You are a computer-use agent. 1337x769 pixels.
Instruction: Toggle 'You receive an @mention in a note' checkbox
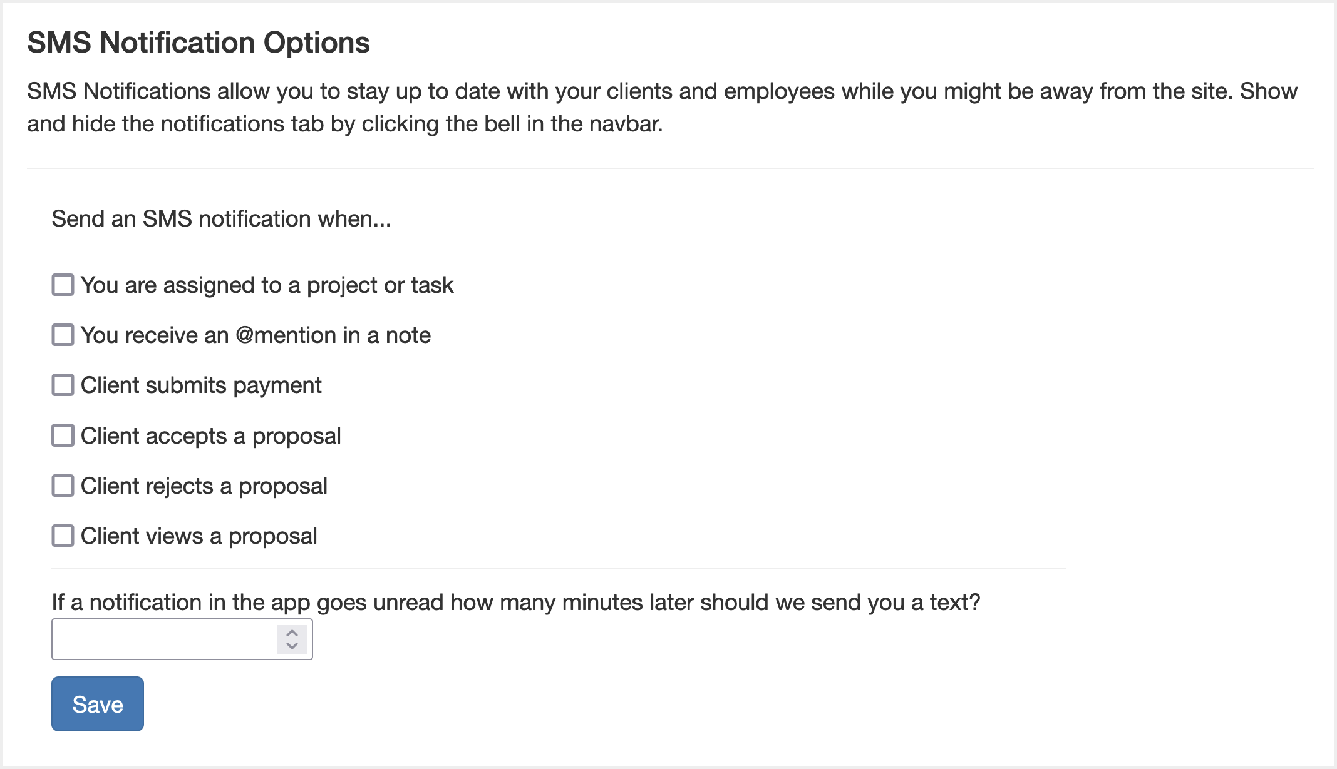click(63, 335)
